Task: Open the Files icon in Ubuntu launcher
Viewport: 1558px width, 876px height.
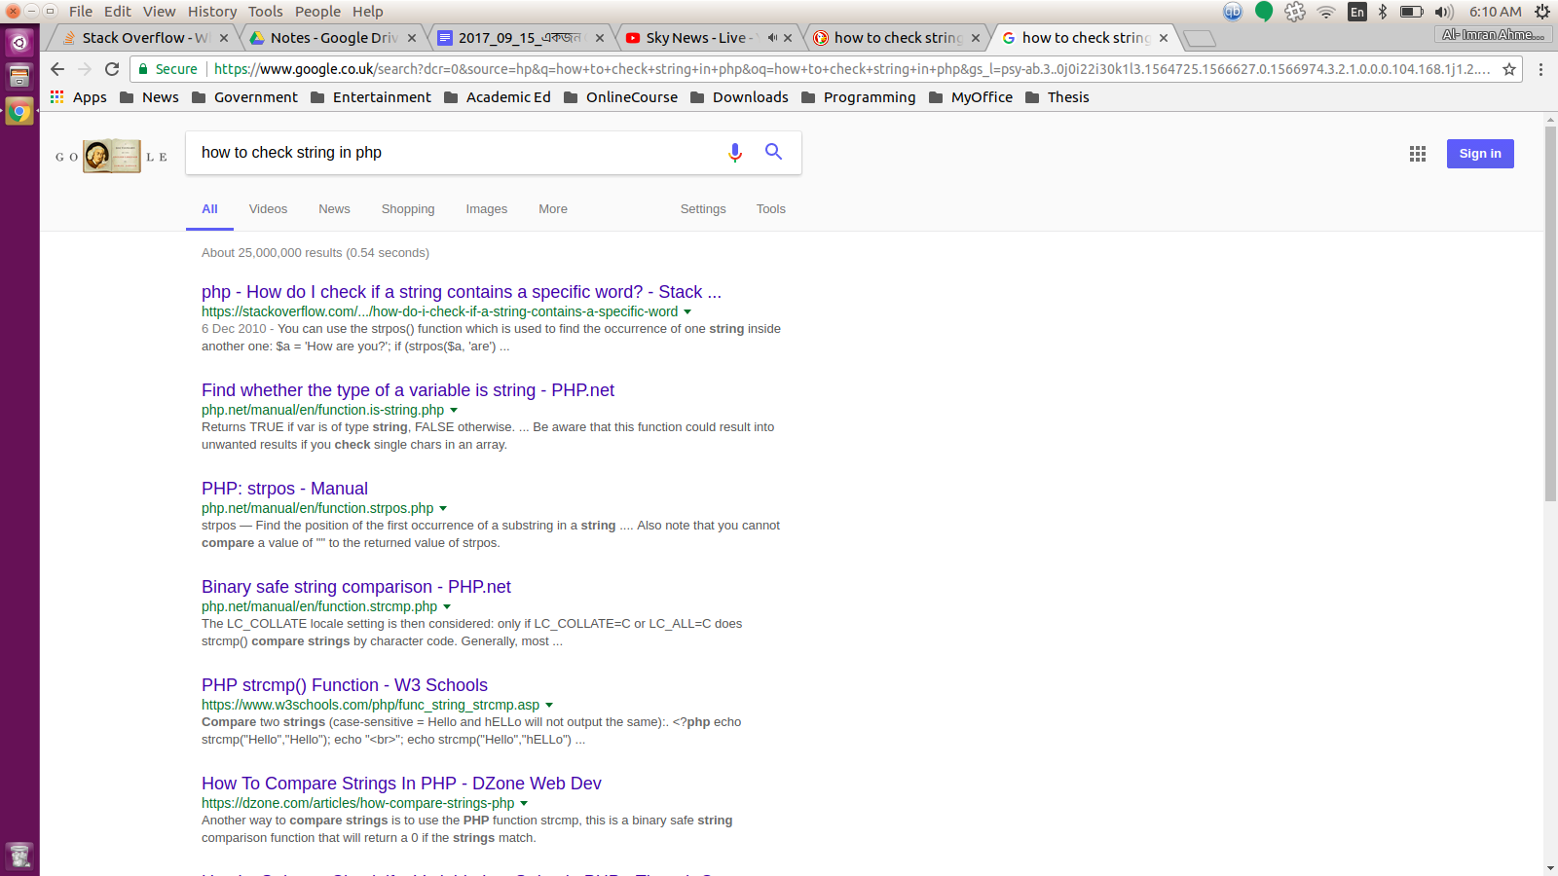Action: [x=19, y=76]
